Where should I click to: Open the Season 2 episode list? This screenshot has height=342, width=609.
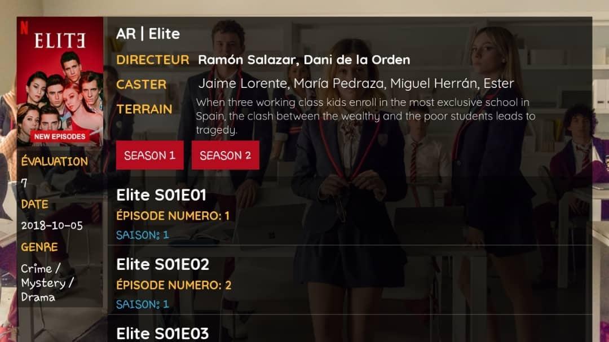[x=225, y=156]
